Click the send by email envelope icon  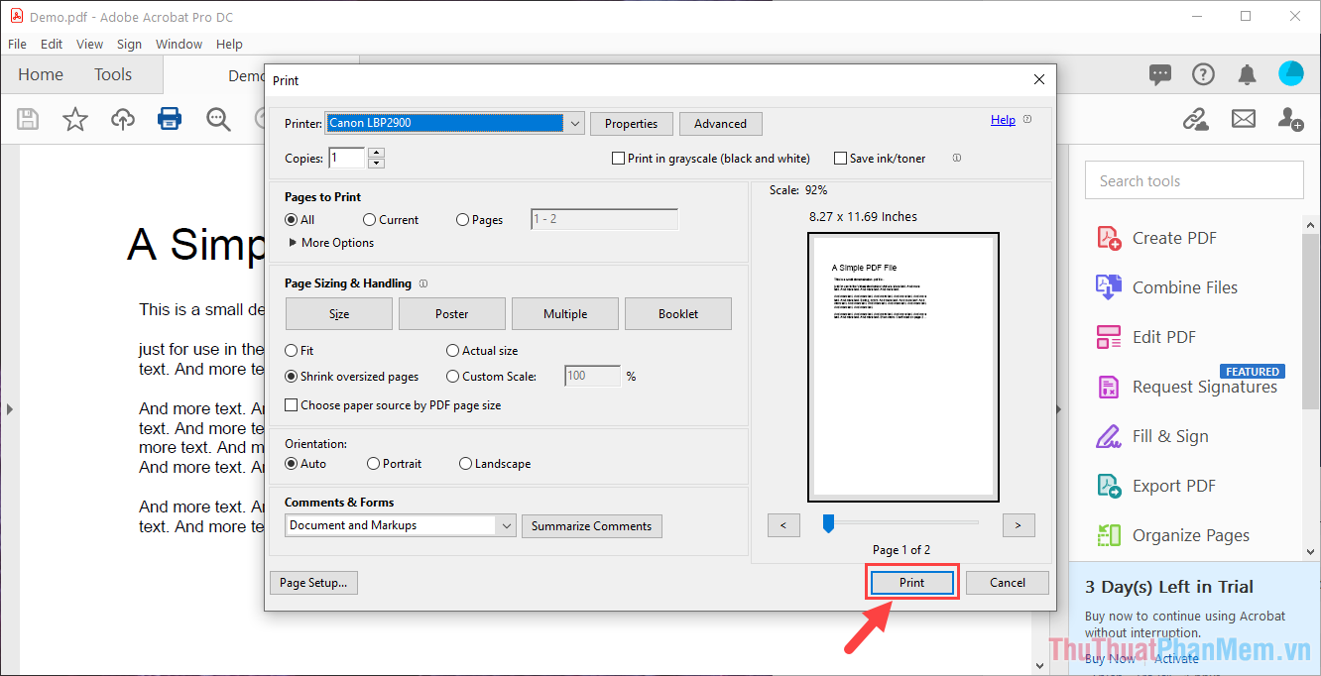tap(1244, 119)
